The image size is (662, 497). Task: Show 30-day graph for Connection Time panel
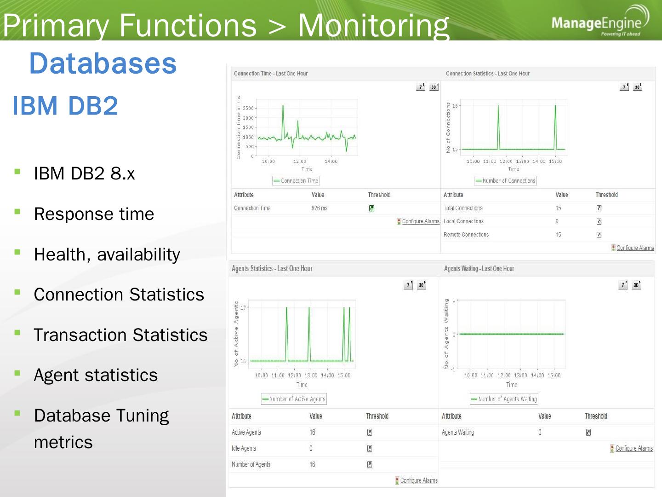[x=434, y=87]
